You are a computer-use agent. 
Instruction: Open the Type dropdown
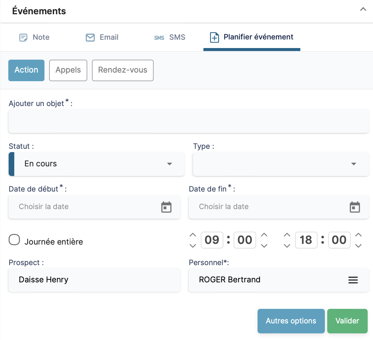281,164
